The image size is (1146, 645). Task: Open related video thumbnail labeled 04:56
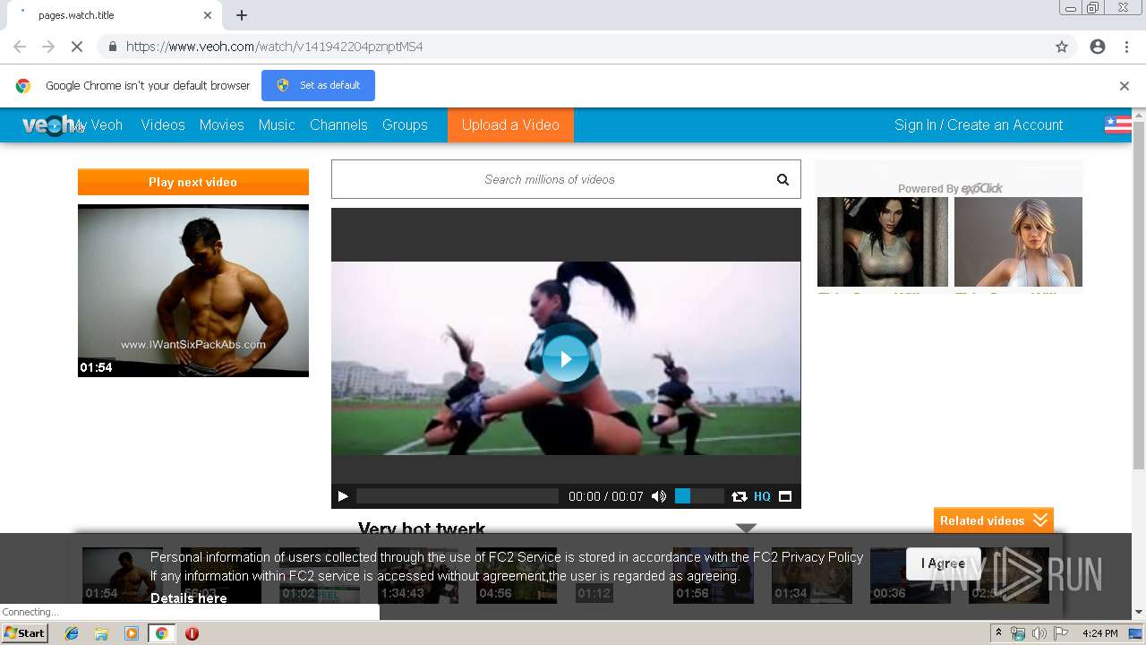click(x=517, y=575)
